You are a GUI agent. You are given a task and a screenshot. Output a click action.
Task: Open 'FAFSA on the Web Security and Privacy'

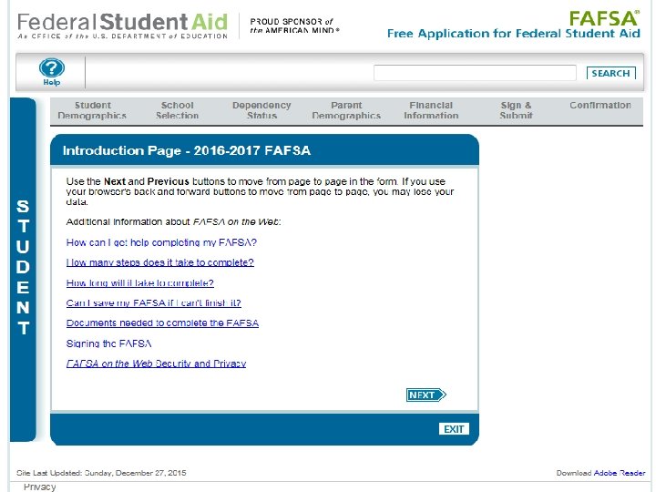(156, 364)
